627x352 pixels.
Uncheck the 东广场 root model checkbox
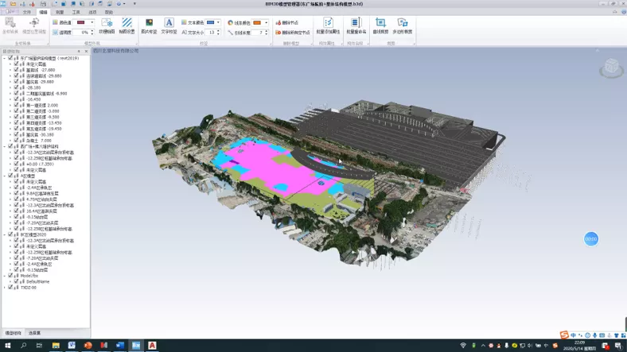pyautogui.click(x=11, y=58)
